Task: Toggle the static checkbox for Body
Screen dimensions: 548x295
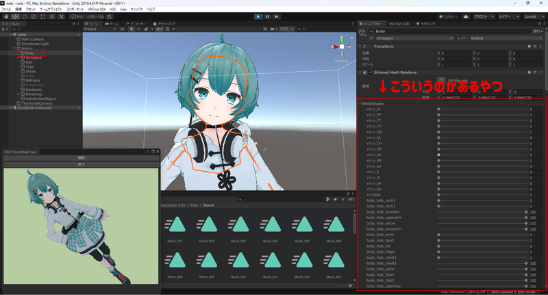Action: 530,31
